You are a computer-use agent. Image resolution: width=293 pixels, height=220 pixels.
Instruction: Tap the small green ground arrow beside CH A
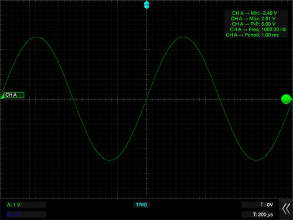pos(2,96)
